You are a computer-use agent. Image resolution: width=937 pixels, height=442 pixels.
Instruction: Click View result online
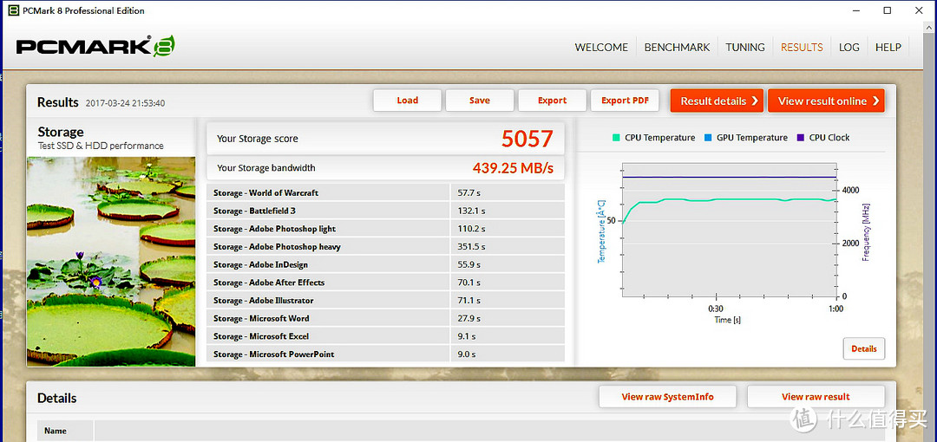(827, 101)
